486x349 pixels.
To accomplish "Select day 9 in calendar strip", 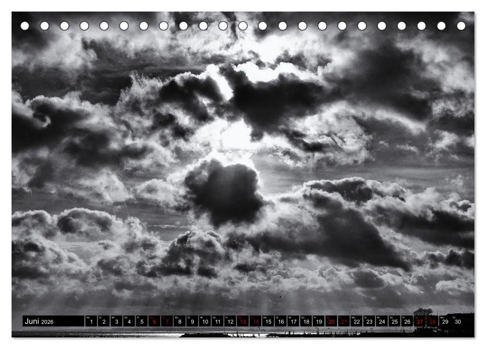I will pos(192,321).
